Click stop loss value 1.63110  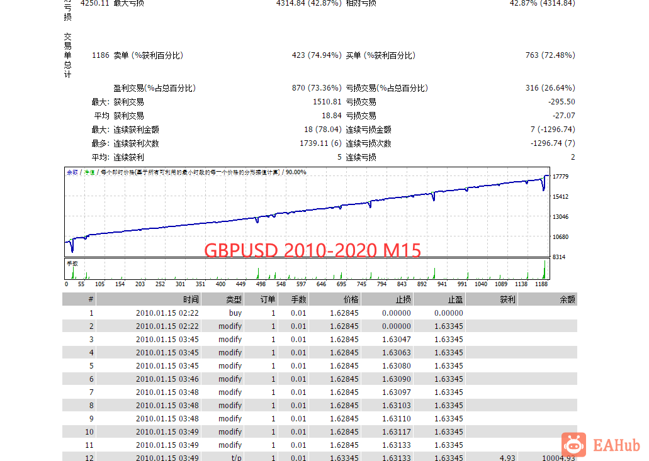(x=397, y=419)
